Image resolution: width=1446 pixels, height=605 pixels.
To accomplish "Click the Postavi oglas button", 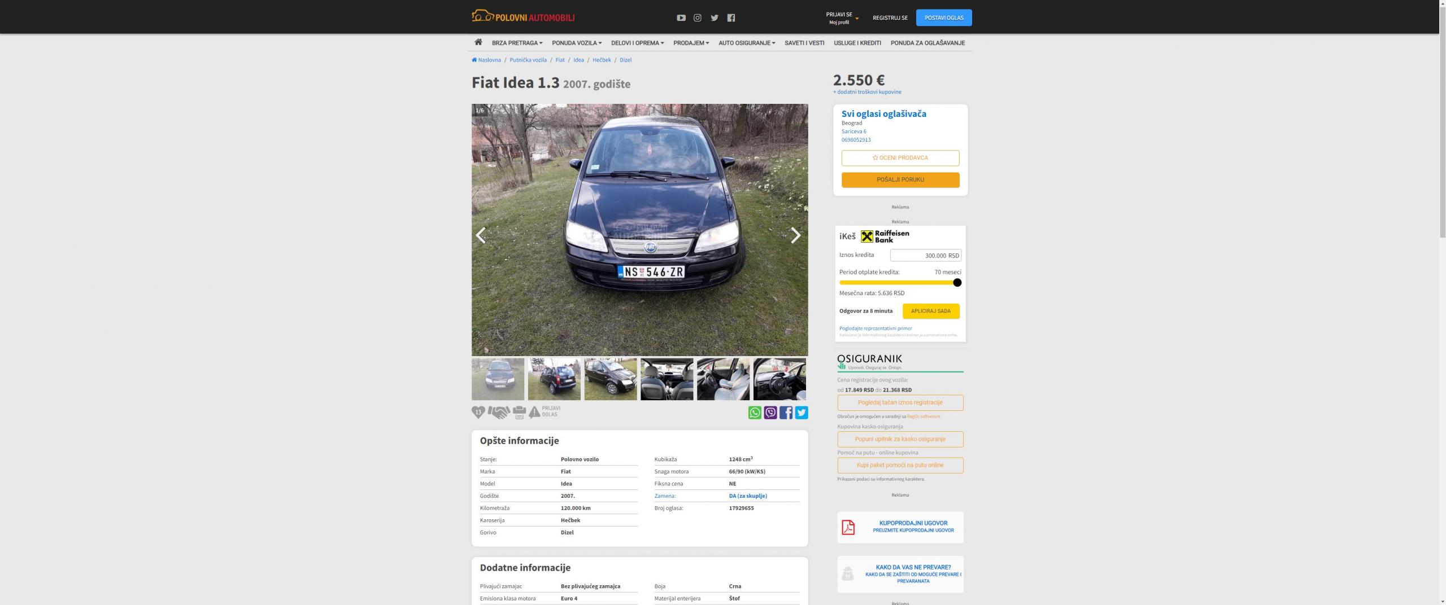I will tap(943, 18).
